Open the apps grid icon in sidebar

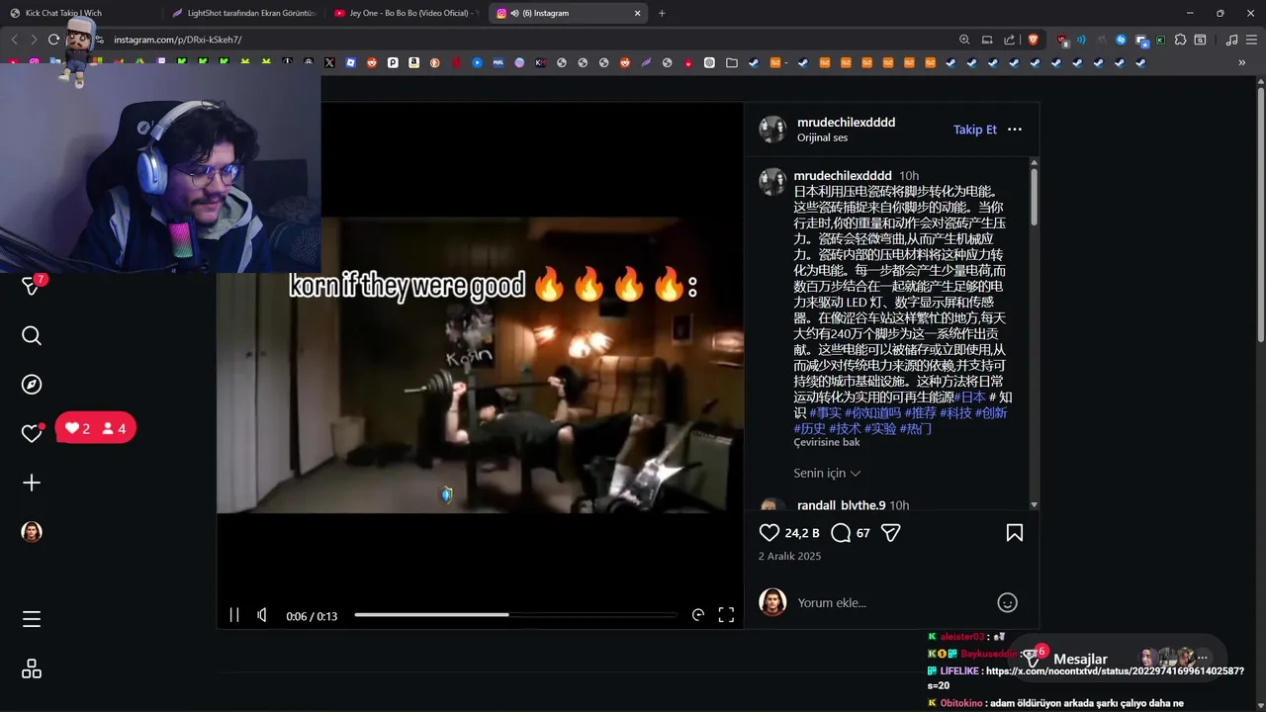(x=32, y=669)
